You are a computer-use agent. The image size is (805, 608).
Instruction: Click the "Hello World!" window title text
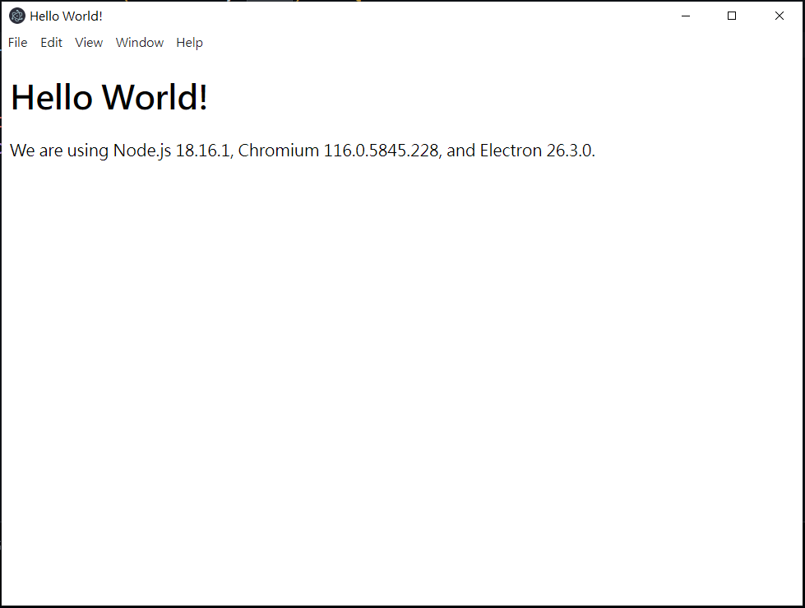coord(67,16)
